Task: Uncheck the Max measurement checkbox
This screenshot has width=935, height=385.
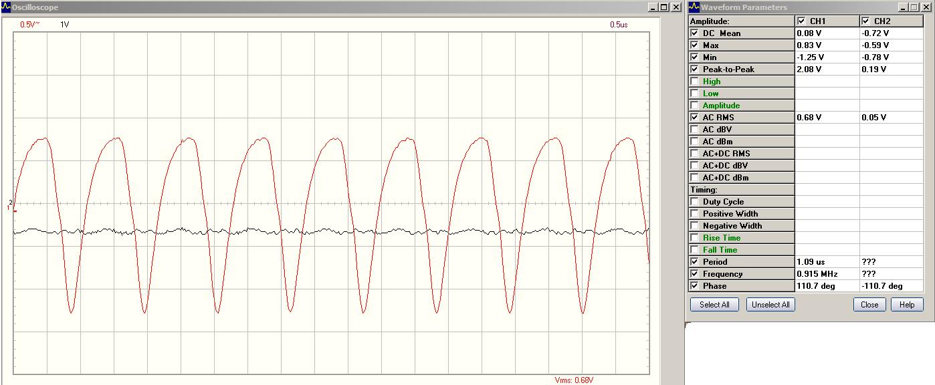Action: pos(694,45)
